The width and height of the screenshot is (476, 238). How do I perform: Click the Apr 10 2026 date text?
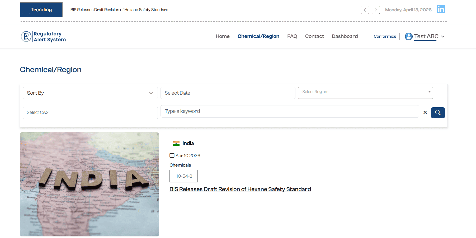point(188,156)
